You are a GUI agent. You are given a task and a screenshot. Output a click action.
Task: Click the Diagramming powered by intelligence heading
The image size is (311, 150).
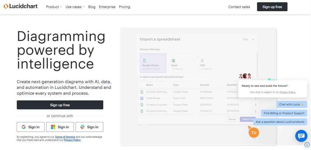point(61,50)
